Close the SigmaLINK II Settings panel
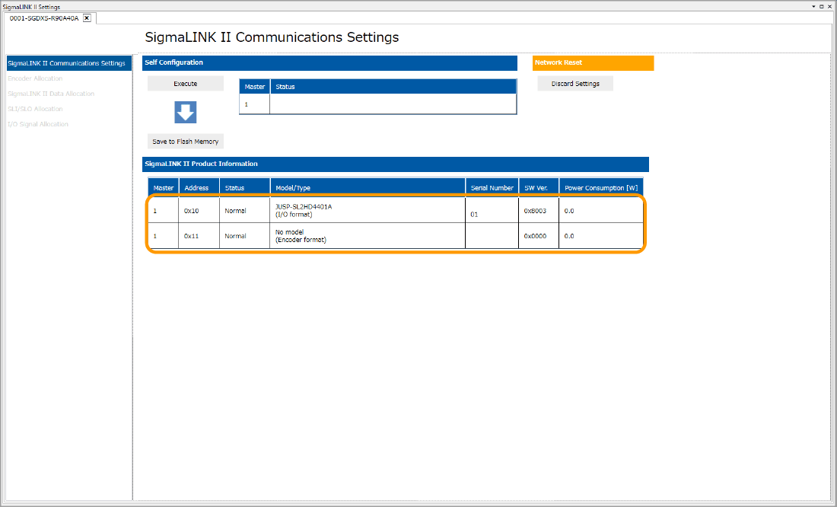The width and height of the screenshot is (837, 507). (829, 6)
